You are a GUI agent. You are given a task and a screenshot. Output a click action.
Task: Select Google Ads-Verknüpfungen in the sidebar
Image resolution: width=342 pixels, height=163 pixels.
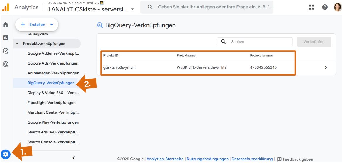click(x=53, y=63)
